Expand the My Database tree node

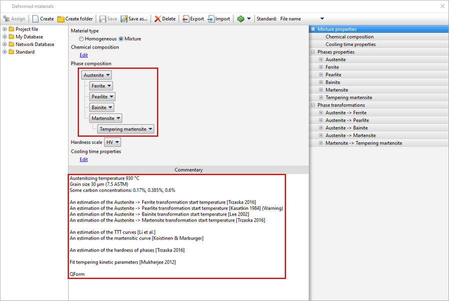click(x=5, y=37)
